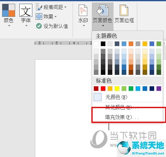Expand the arrow under 水印
The image size is (166, 157).
[x=84, y=25]
